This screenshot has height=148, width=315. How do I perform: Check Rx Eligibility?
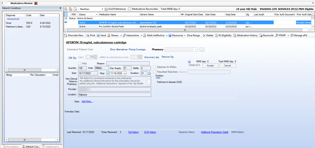click(223, 35)
